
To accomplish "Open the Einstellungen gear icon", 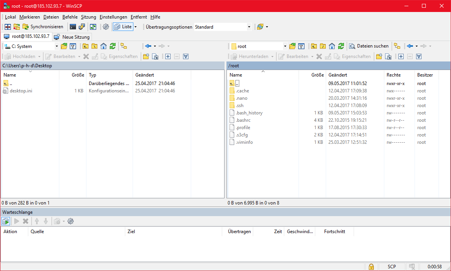I will tap(105, 26).
